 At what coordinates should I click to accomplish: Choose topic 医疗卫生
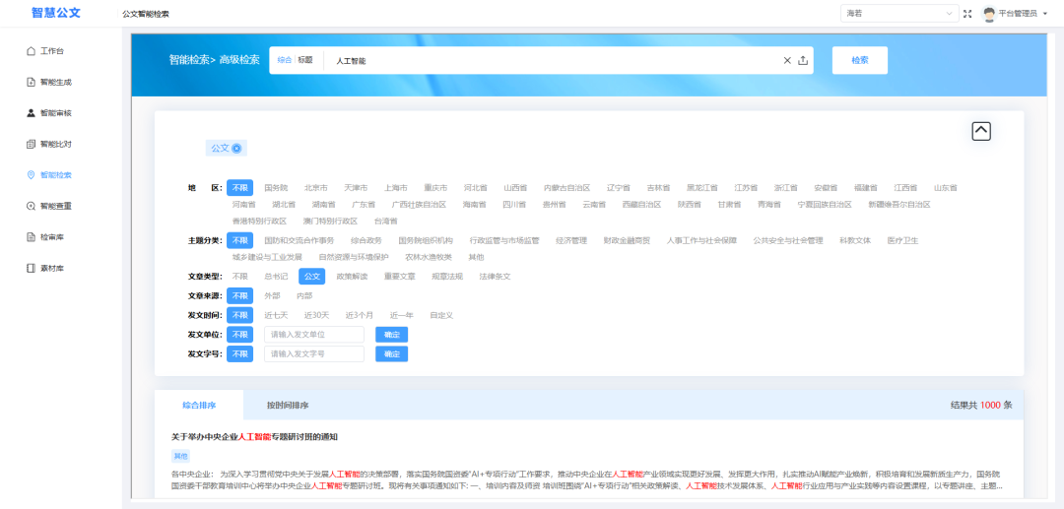click(x=902, y=240)
